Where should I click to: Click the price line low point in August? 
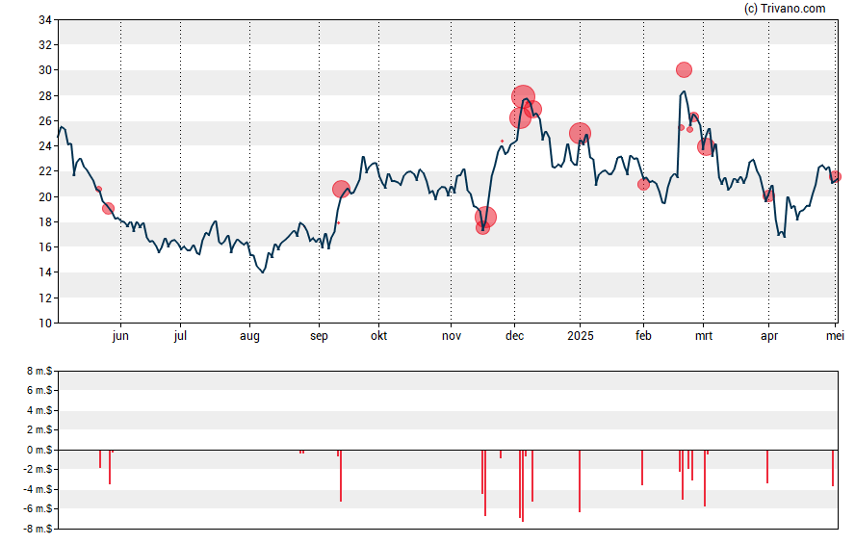tap(263, 272)
